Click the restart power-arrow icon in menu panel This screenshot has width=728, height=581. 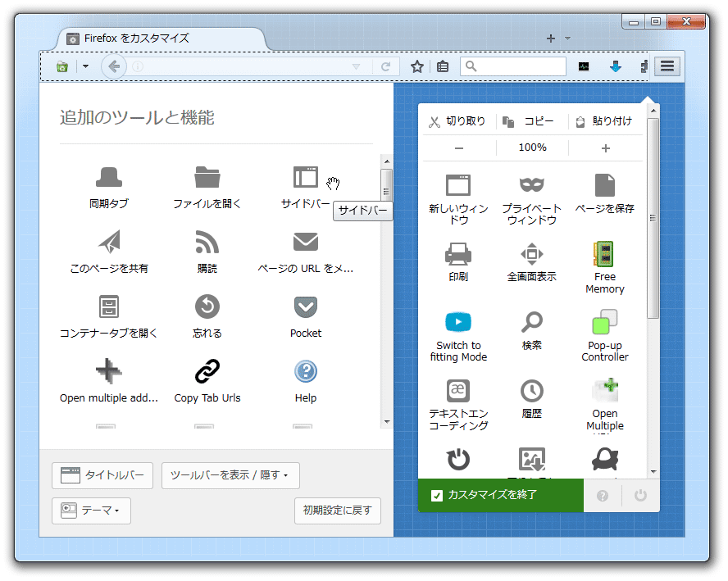(458, 459)
